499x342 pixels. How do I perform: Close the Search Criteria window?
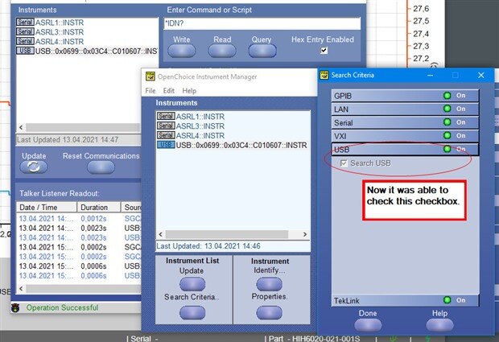[480, 76]
